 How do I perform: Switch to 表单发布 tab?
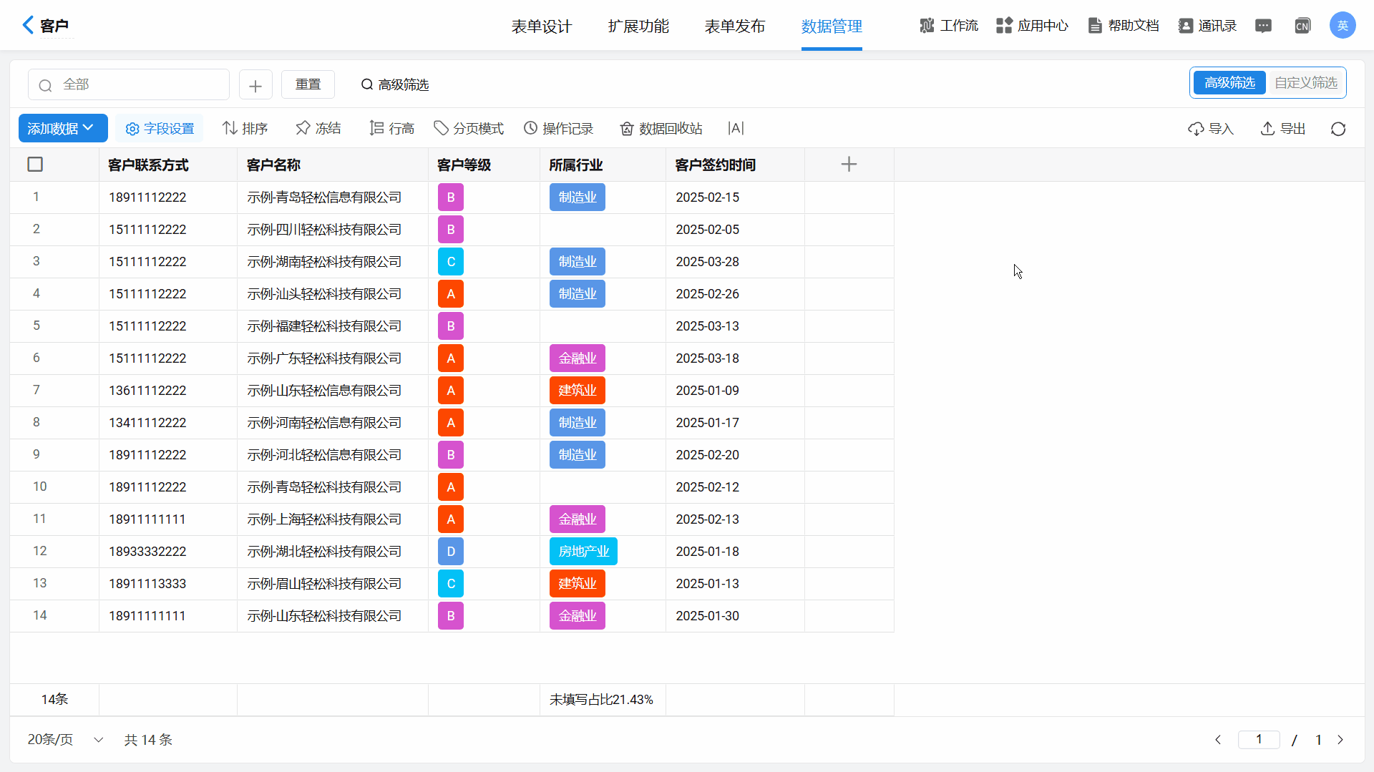735,26
